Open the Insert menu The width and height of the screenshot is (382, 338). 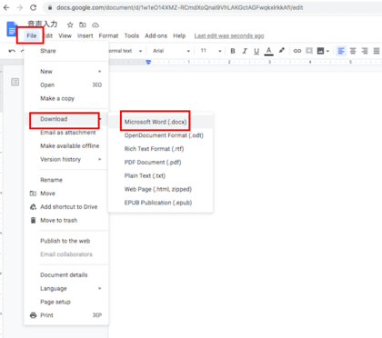85,35
